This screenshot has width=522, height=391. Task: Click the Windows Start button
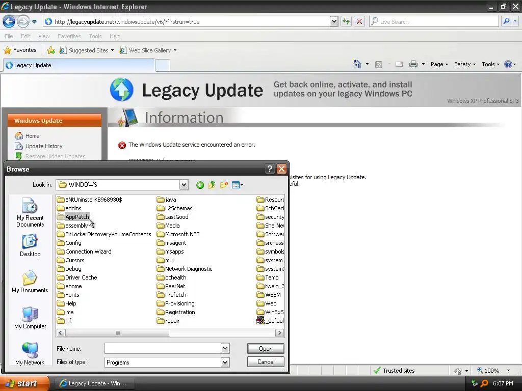tap(24, 383)
